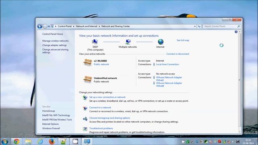
Task: Click Set up a new connection or network
Action: (x=107, y=97)
